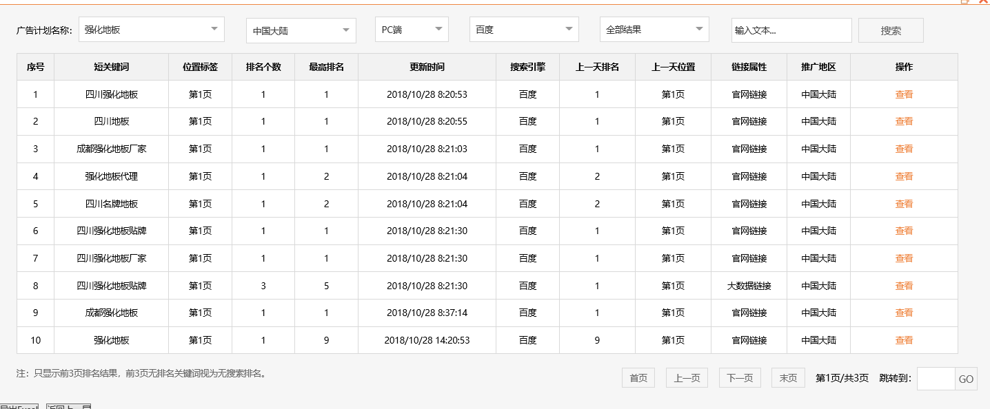990x409 pixels.
Task: Click the 输入文本 text input field
Action: click(x=791, y=30)
